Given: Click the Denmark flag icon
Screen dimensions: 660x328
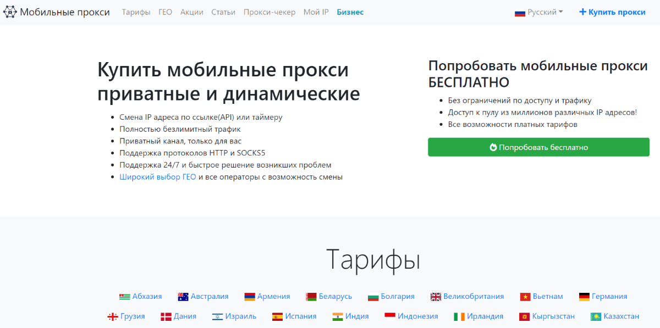Looking at the screenshot, I should coord(166,316).
